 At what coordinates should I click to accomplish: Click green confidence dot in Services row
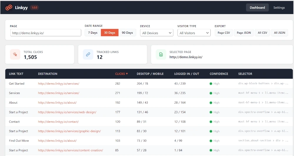click(x=211, y=93)
